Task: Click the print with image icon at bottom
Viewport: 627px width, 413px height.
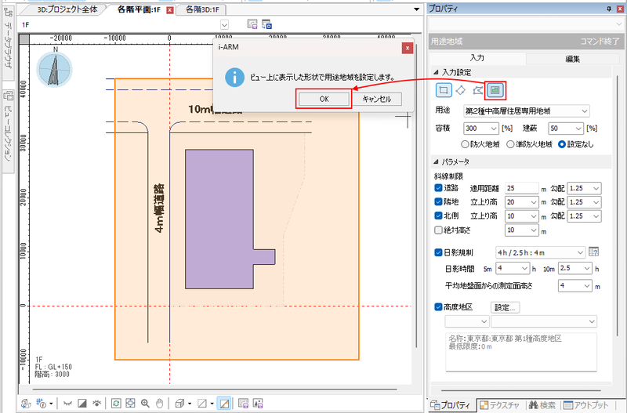Action: click(x=258, y=404)
